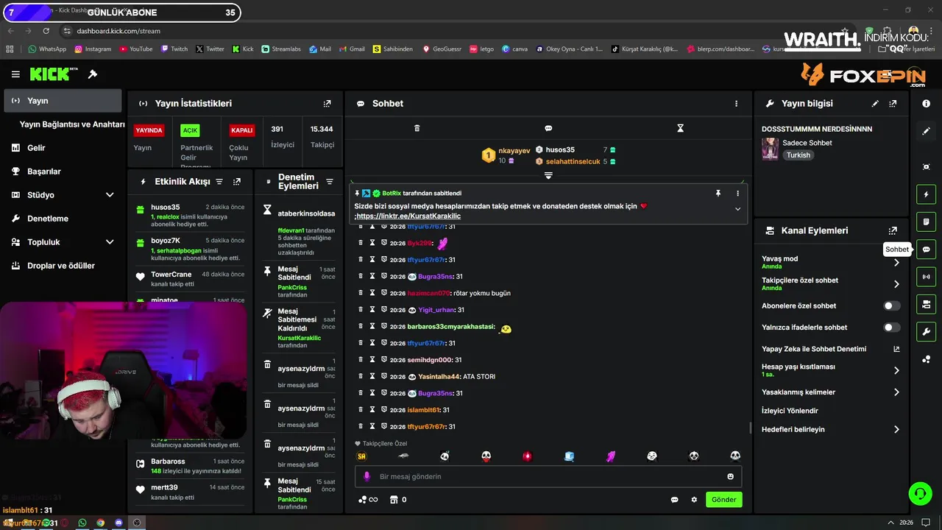Pop out the Yayın İstatistikleri panel
The image size is (942, 530).
(327, 104)
